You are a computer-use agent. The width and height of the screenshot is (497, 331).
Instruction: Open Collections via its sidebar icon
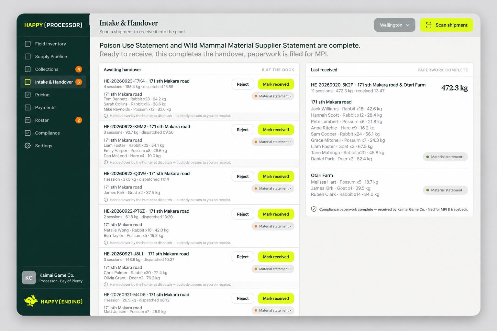point(28,69)
